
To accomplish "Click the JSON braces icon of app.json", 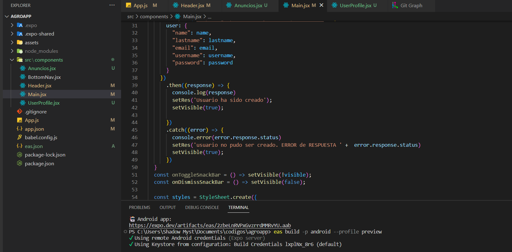I will pos(20,129).
